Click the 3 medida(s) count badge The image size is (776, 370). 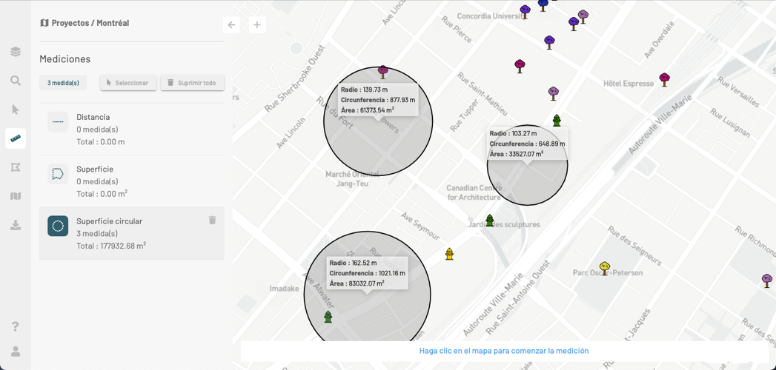(63, 83)
